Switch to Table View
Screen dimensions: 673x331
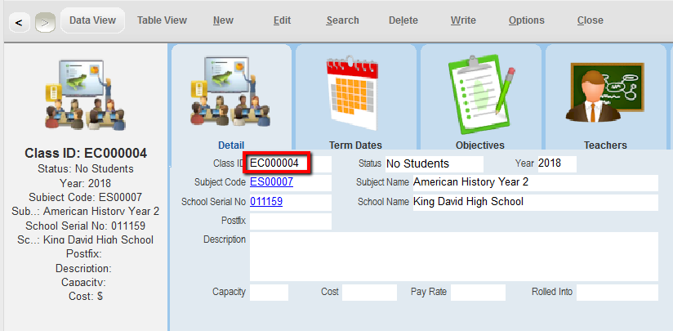[162, 20]
